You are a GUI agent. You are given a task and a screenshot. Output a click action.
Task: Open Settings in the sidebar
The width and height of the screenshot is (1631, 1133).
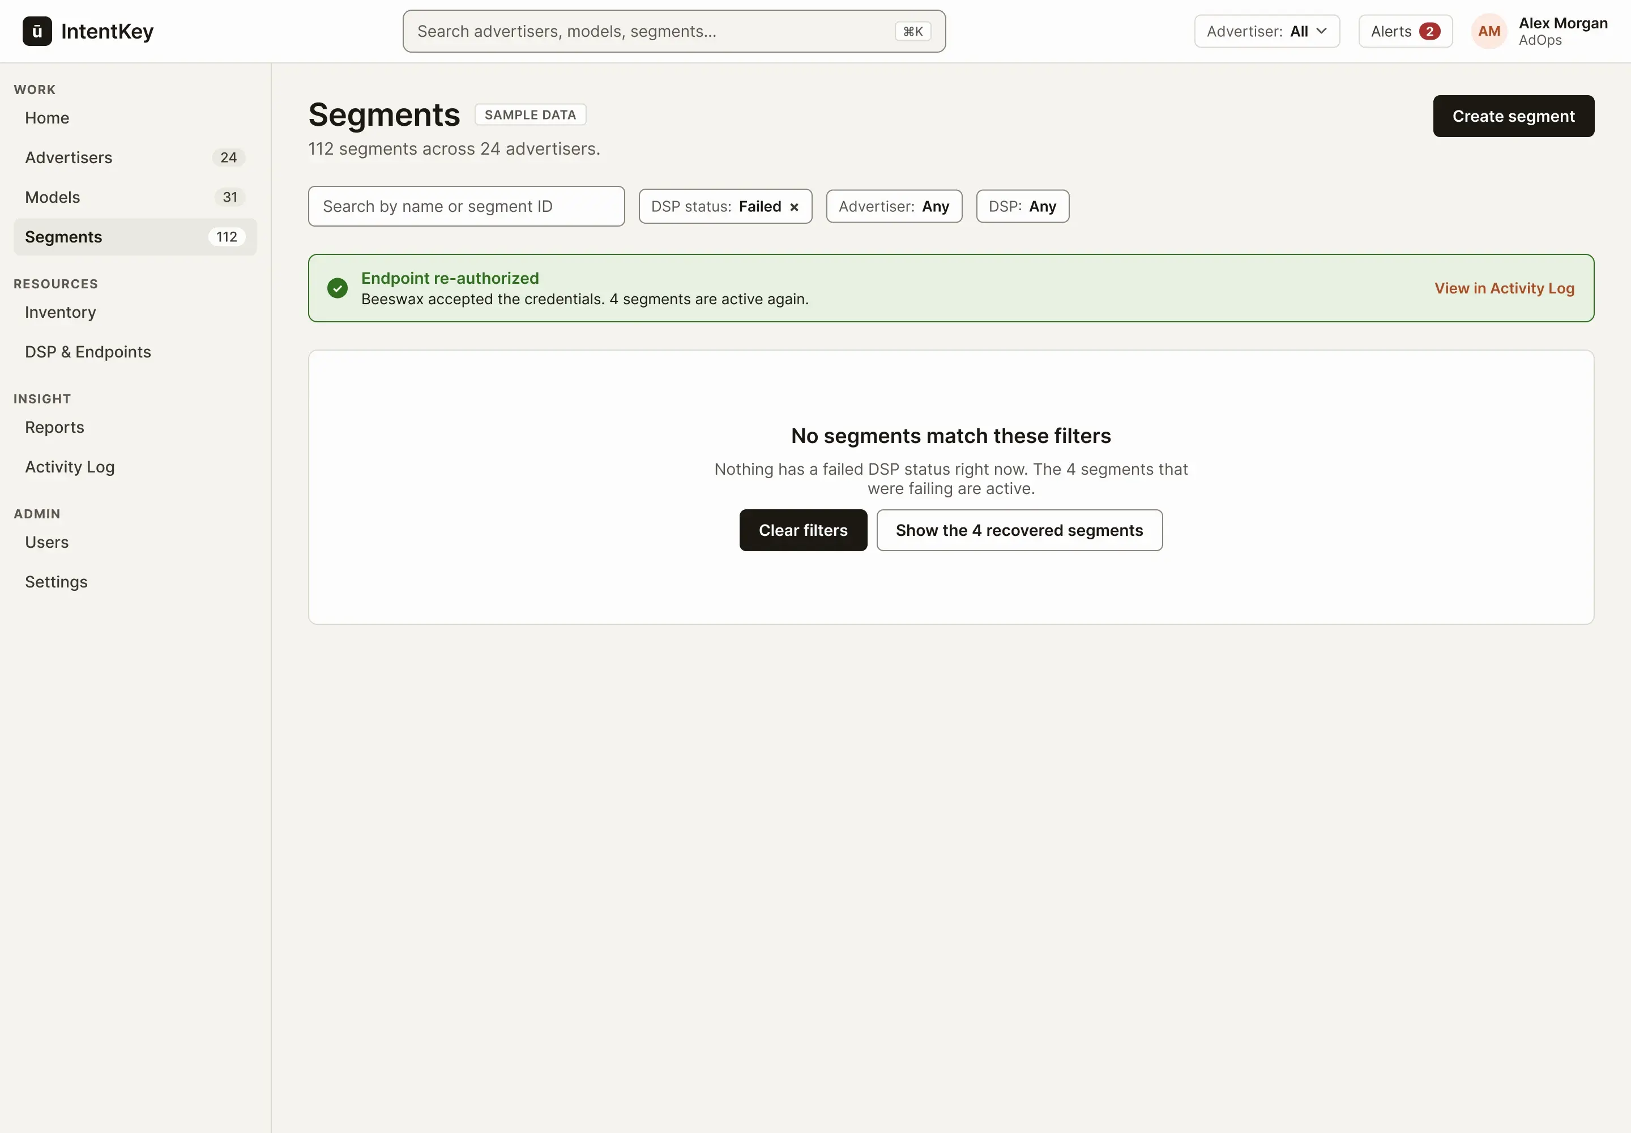coord(135,582)
